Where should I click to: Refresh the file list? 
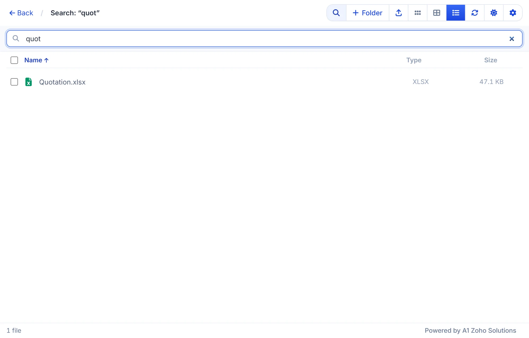pyautogui.click(x=475, y=13)
